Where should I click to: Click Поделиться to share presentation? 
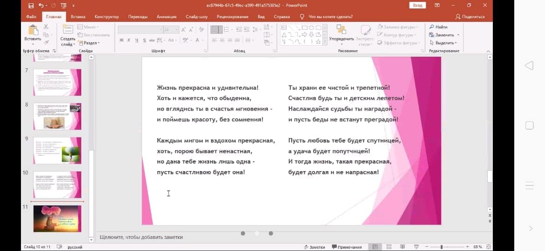click(470, 17)
